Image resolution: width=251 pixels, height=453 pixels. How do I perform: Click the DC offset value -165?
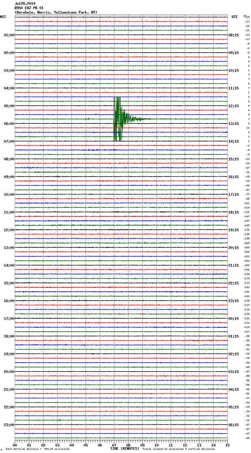pos(247,226)
